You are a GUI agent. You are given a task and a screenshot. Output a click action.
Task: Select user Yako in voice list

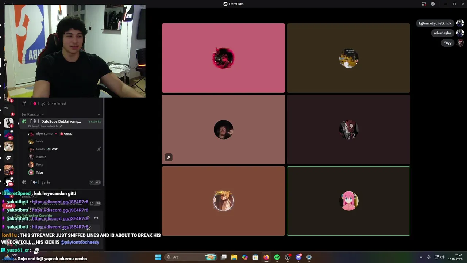click(39, 172)
